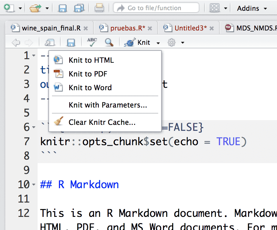Select Knit to PDF
Screen dimensions: 277x230
[105, 74]
